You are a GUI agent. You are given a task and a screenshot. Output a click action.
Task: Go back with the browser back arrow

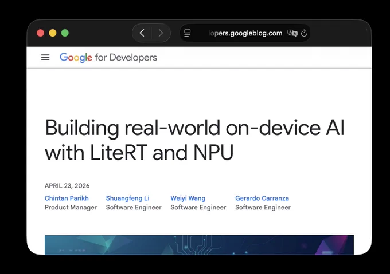tap(142, 33)
